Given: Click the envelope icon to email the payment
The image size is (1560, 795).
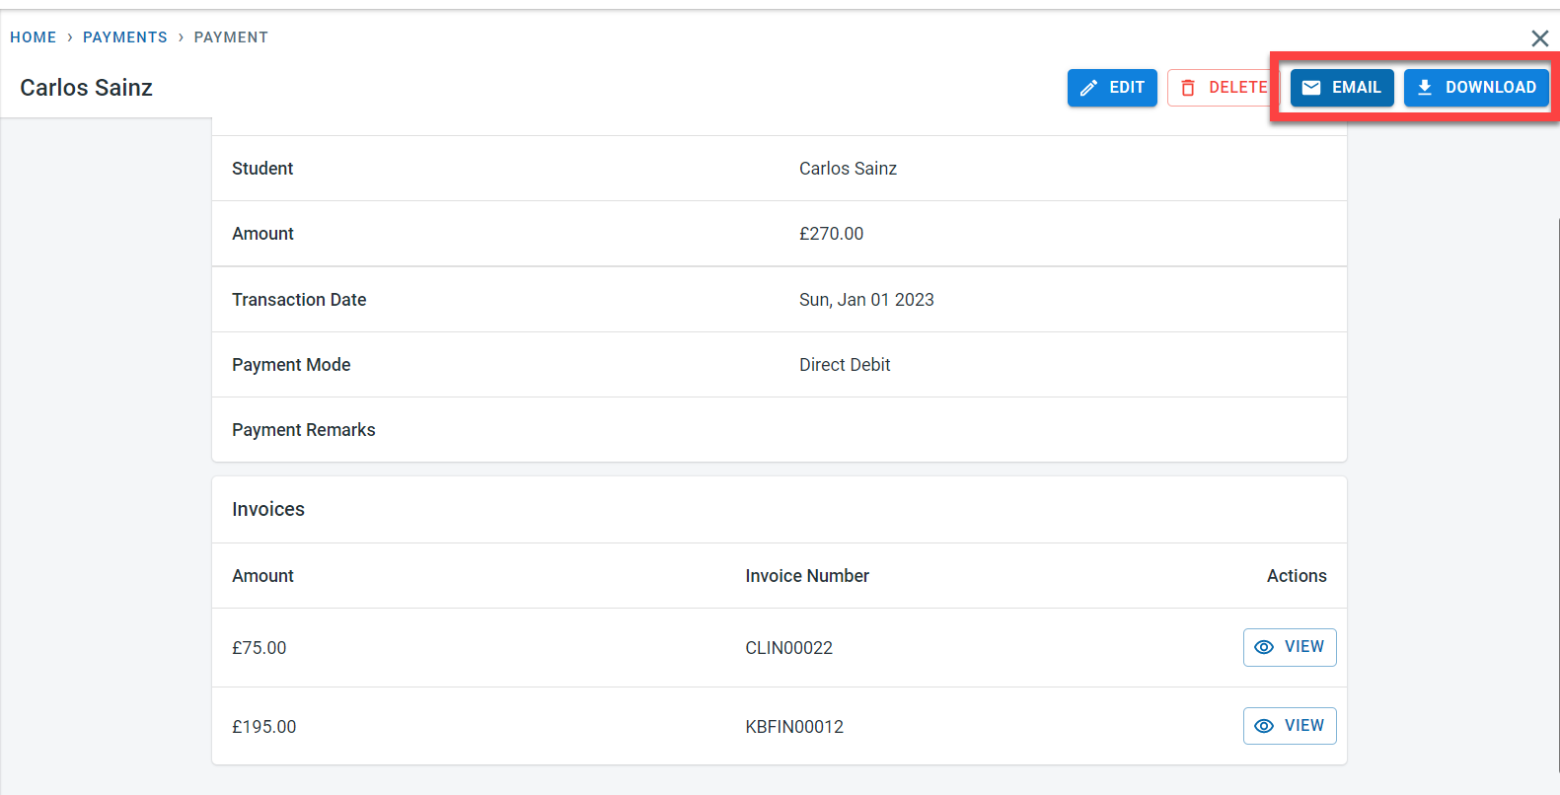Looking at the screenshot, I should [1311, 88].
